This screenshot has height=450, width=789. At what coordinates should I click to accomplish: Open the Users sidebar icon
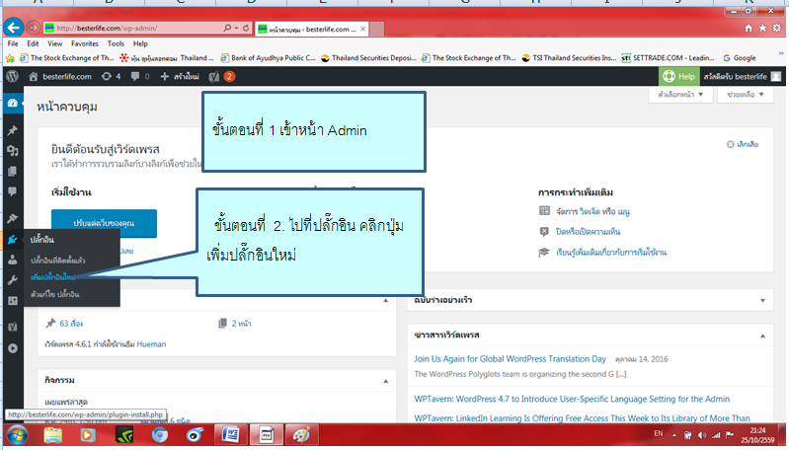click(13, 260)
